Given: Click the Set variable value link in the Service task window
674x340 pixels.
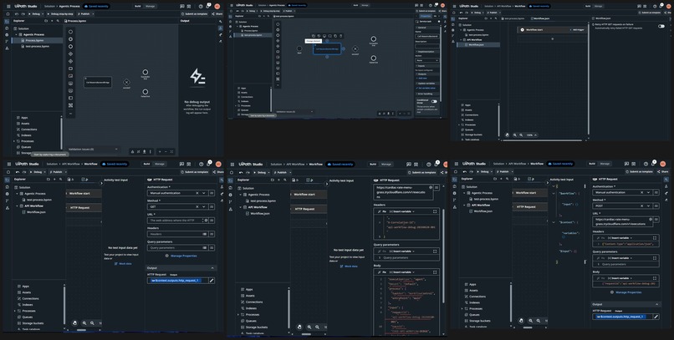Looking at the screenshot, I should point(426,88).
